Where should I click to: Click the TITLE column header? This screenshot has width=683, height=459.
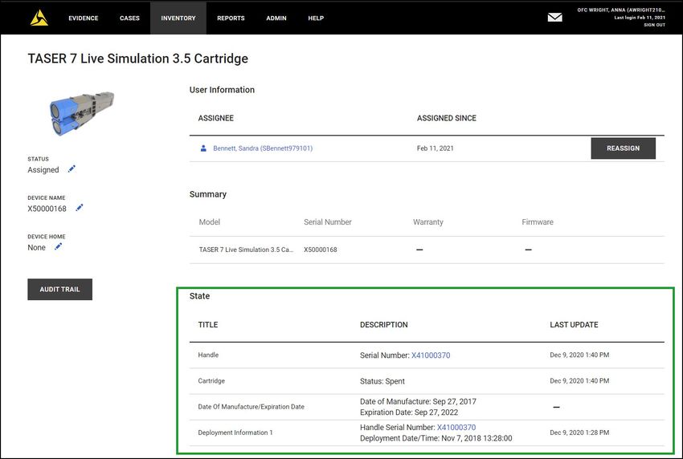(x=208, y=324)
